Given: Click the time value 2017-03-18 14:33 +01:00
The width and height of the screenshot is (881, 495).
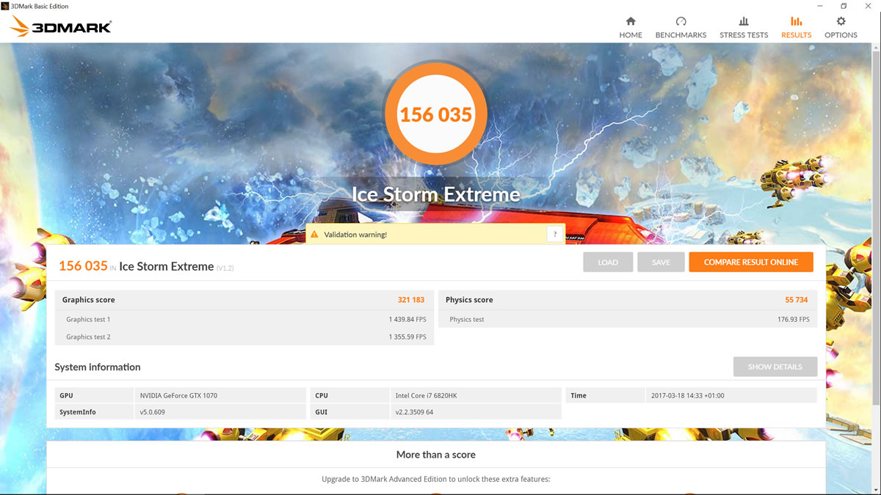Looking at the screenshot, I should click(x=687, y=395).
